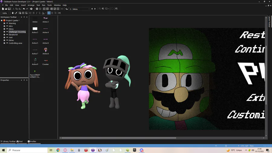The width and height of the screenshot is (272, 153).
Task: Toggle center text alignment
Action: click(x=52, y=13)
